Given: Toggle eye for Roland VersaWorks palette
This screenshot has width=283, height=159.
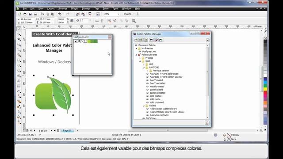Looking at the screenshot, I should click(147, 115).
